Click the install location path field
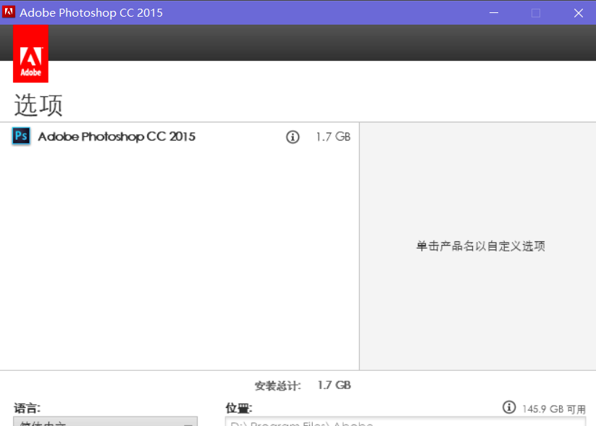Viewport: 596px width, 426px height. pyautogui.click(x=406, y=422)
